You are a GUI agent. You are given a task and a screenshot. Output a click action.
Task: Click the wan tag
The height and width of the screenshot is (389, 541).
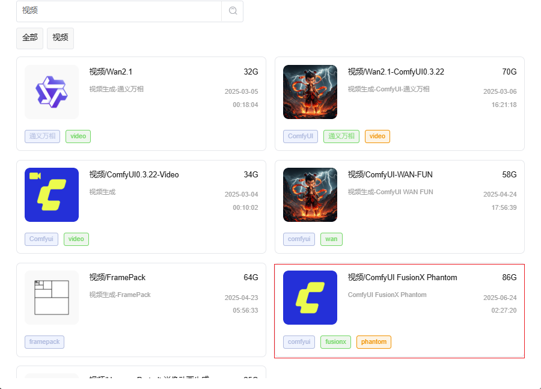pos(331,239)
